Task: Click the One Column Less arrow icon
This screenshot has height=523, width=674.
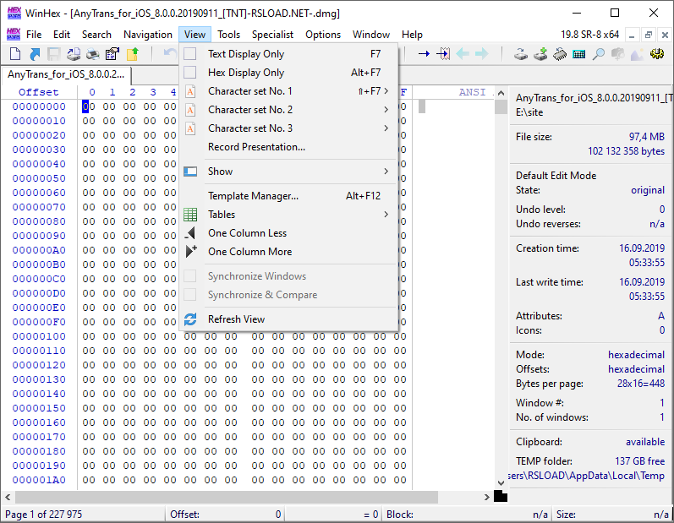Action: [x=190, y=233]
